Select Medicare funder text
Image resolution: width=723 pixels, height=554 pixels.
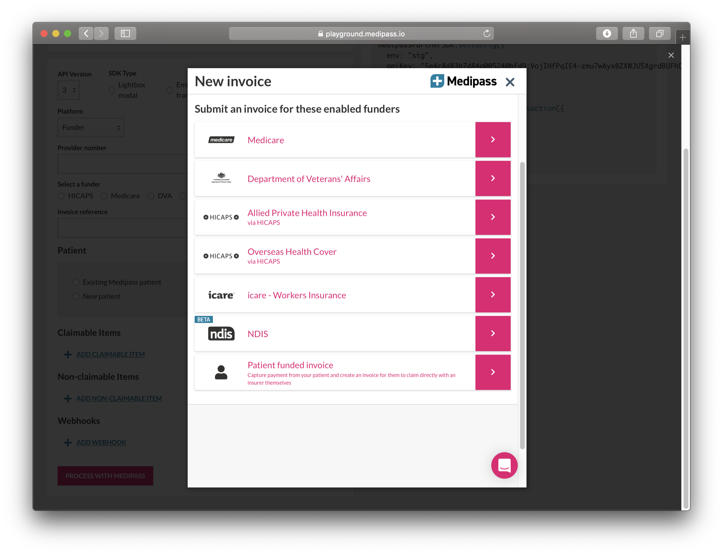click(266, 140)
